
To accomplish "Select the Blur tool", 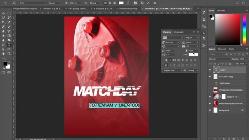I will pos(3,40).
